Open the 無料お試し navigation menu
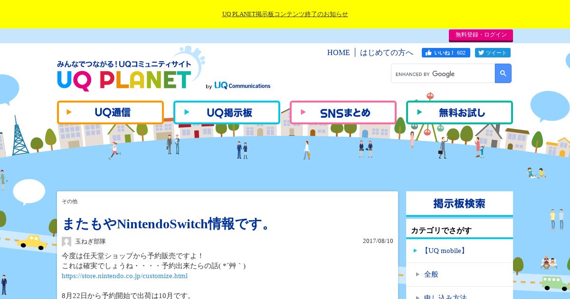 pyautogui.click(x=459, y=112)
